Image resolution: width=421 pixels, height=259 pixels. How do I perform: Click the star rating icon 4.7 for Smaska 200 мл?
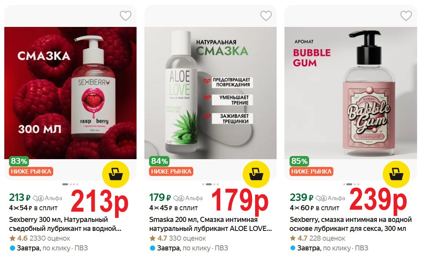(153, 238)
